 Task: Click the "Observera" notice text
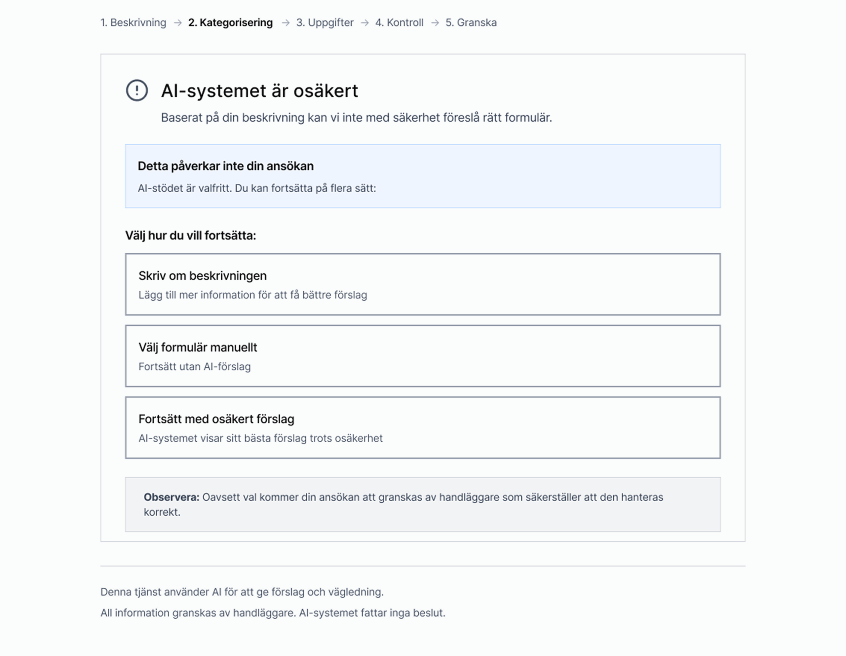403,504
